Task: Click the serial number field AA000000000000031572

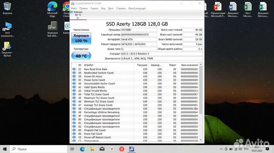Action: click(x=139, y=34)
